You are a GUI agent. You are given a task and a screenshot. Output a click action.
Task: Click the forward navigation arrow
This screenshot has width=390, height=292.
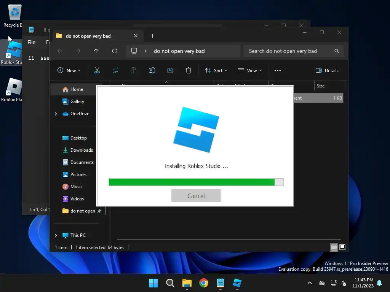(78, 51)
